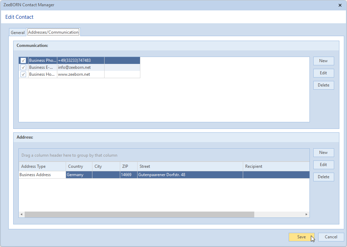
Task: Click Edit in Communication section
Action: (x=323, y=73)
